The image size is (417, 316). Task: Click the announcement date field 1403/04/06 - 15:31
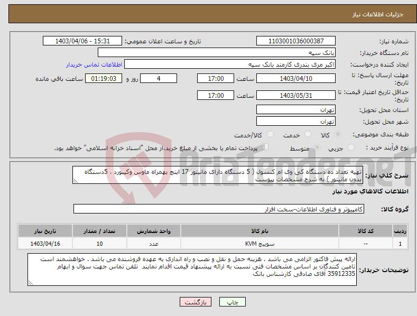(x=82, y=41)
